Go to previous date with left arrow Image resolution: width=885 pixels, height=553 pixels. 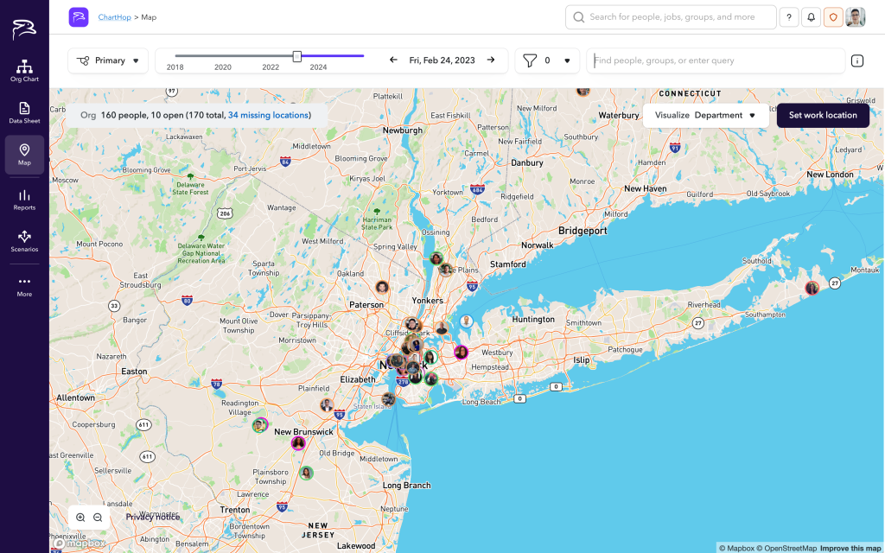point(394,60)
